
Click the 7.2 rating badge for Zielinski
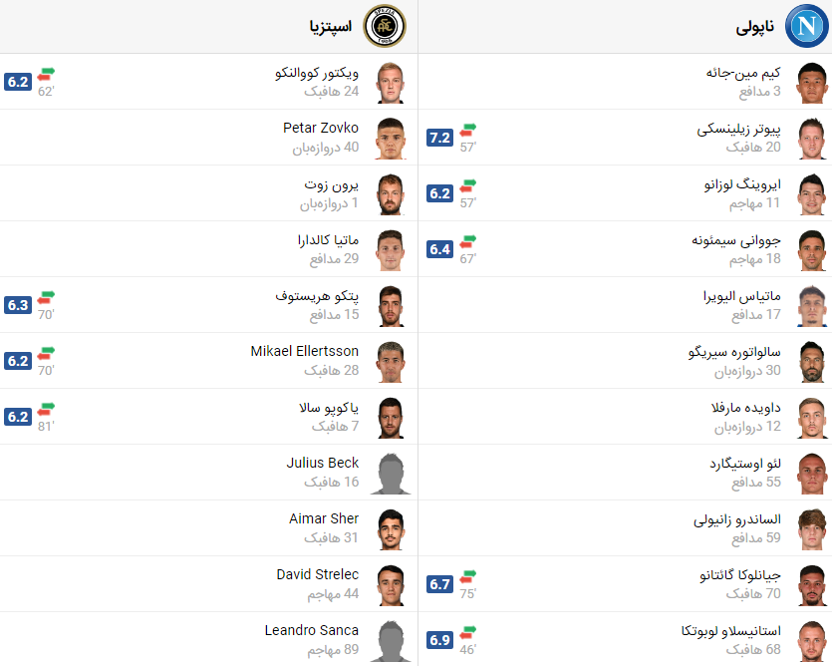point(439,138)
